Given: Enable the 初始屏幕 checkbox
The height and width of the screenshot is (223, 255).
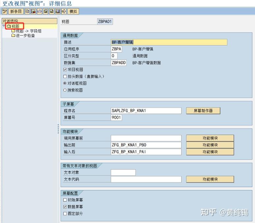Looking at the screenshot, I should point(65,200).
